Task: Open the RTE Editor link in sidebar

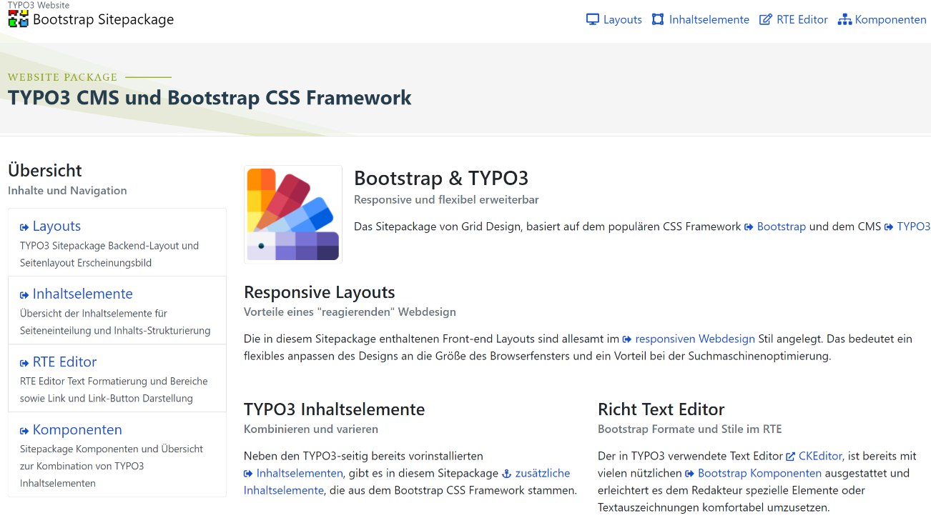Action: coord(64,362)
